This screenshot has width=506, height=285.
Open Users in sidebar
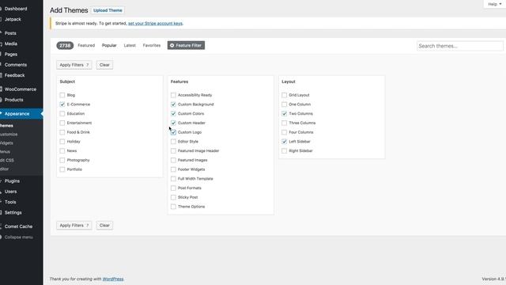(10, 192)
